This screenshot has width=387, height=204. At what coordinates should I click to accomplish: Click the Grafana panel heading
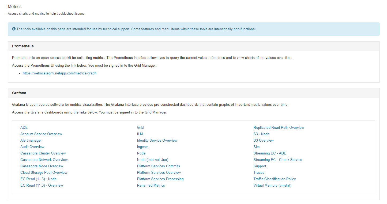[19, 93]
